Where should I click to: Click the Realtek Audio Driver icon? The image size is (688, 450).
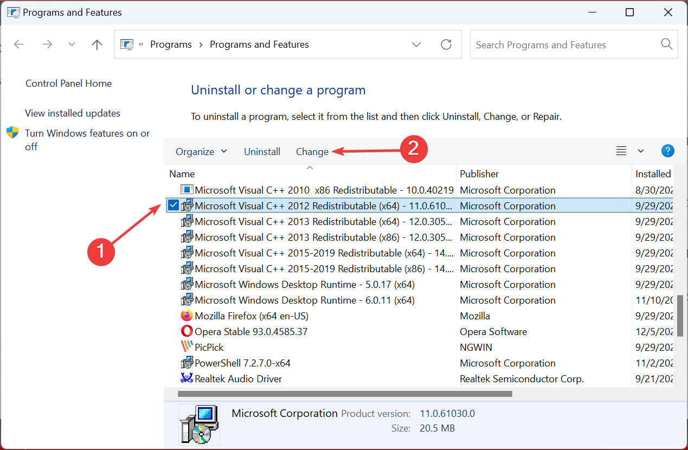tap(187, 378)
